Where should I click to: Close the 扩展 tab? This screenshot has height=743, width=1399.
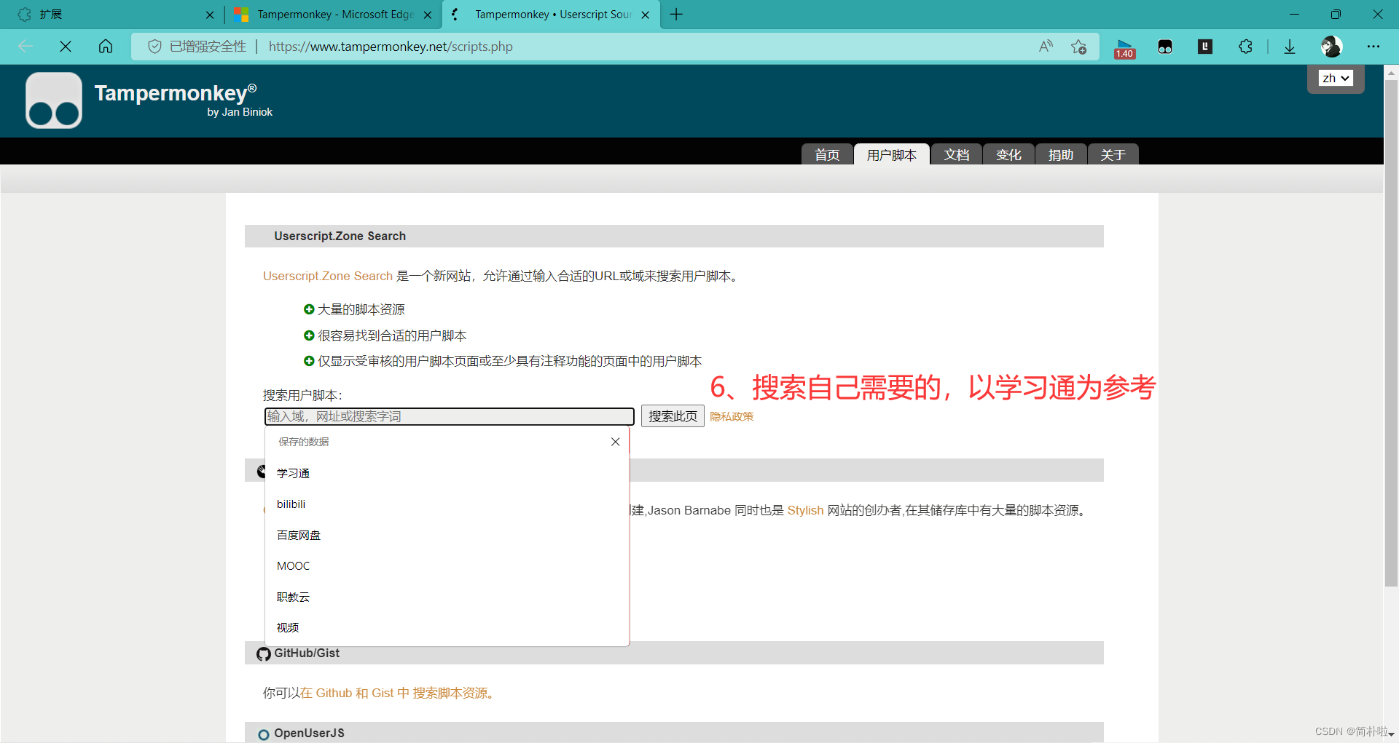210,15
